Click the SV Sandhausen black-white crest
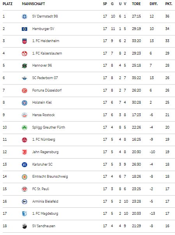This screenshot has width=175, height=235. tap(24, 226)
